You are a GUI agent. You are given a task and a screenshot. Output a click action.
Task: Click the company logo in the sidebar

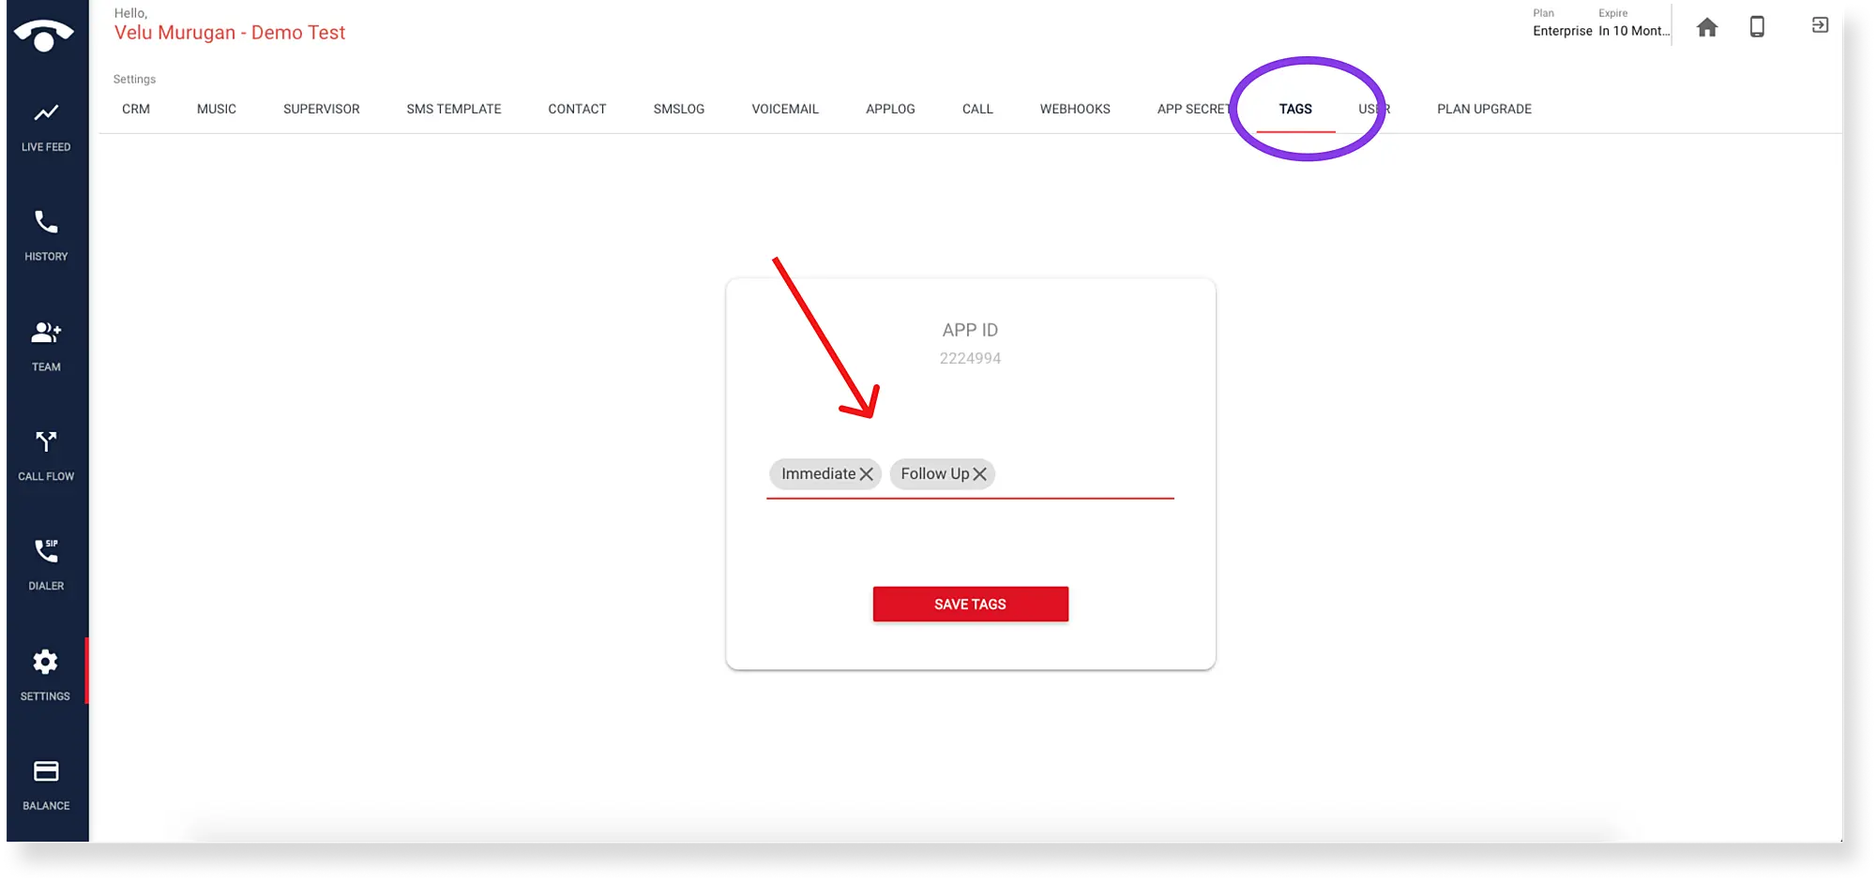[43, 36]
